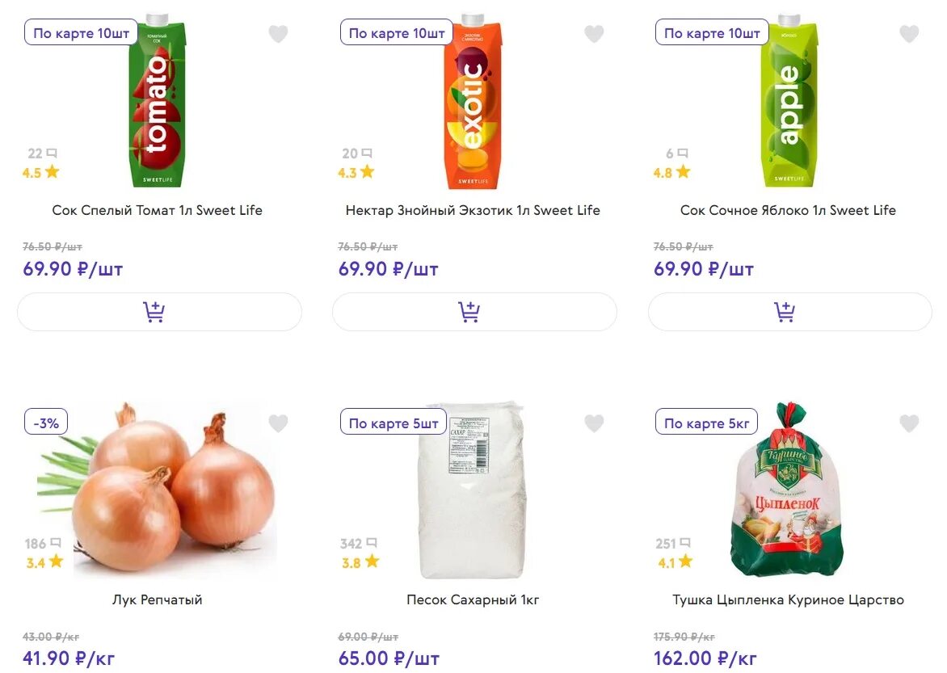
Task: Click the 4.1 star rating on chicken
Action: pos(674,562)
